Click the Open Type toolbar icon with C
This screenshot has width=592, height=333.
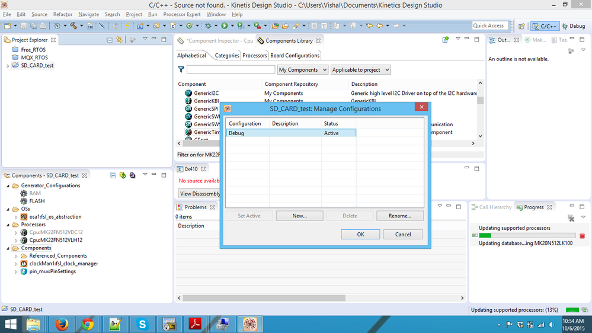173,25
